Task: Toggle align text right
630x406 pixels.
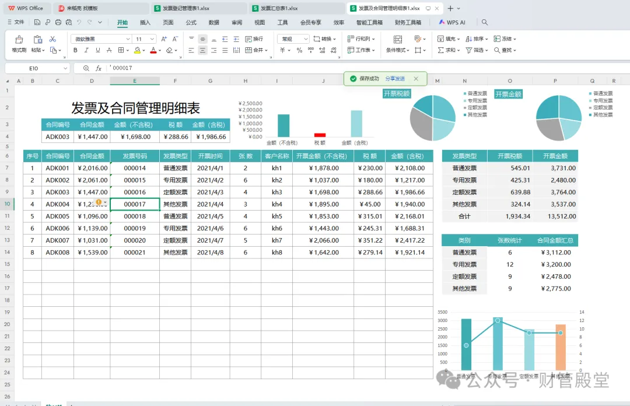Action: coord(213,50)
